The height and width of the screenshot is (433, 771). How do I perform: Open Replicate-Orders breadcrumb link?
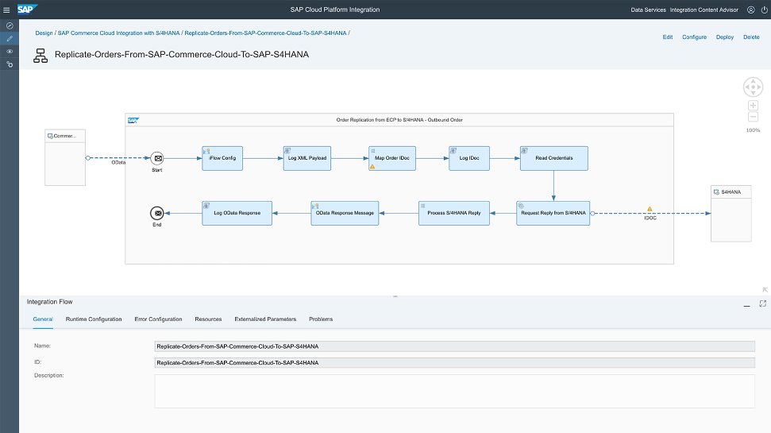[265, 33]
